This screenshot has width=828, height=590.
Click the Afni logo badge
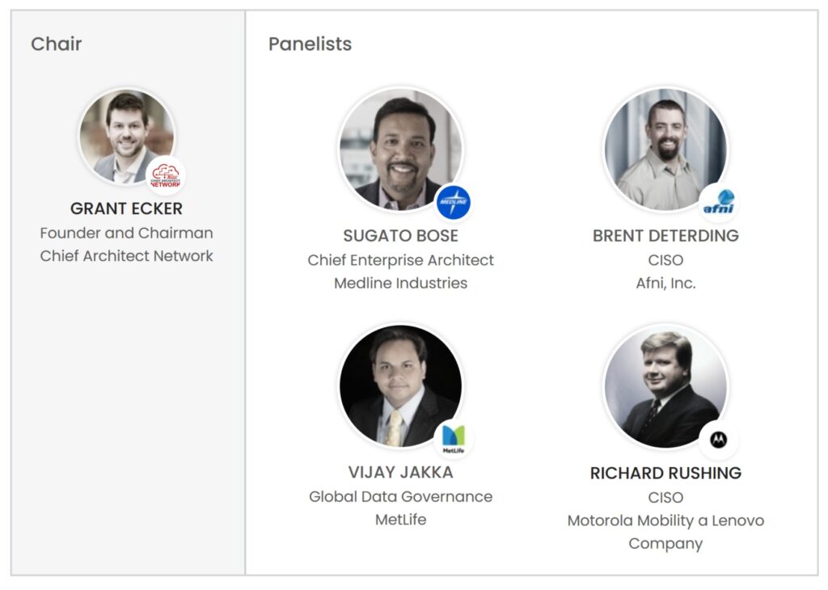coord(719,202)
